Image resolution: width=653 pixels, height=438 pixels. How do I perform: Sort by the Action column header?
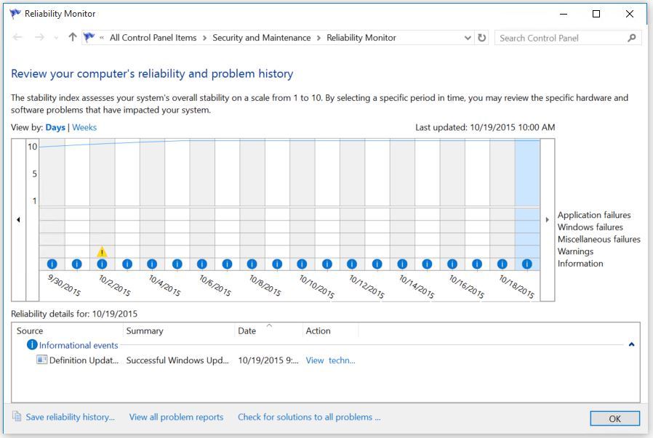[330, 330]
